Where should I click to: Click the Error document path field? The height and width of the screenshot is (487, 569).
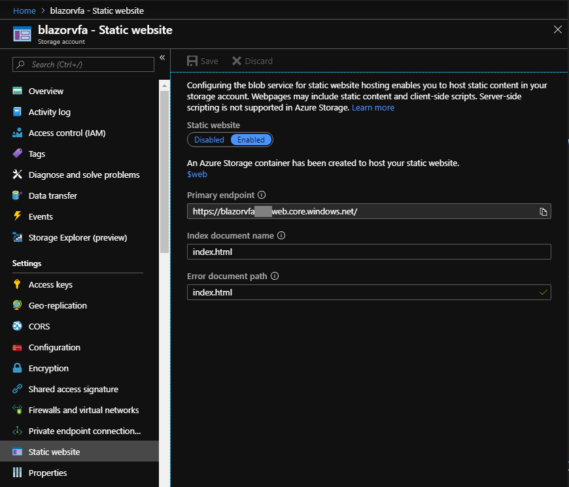click(369, 292)
